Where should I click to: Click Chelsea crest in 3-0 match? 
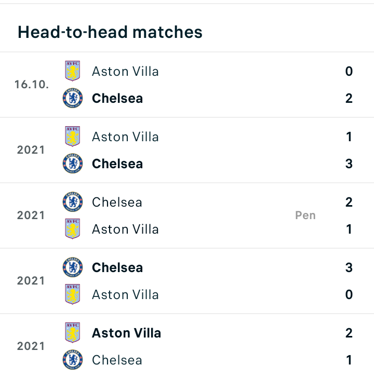pyautogui.click(x=73, y=267)
